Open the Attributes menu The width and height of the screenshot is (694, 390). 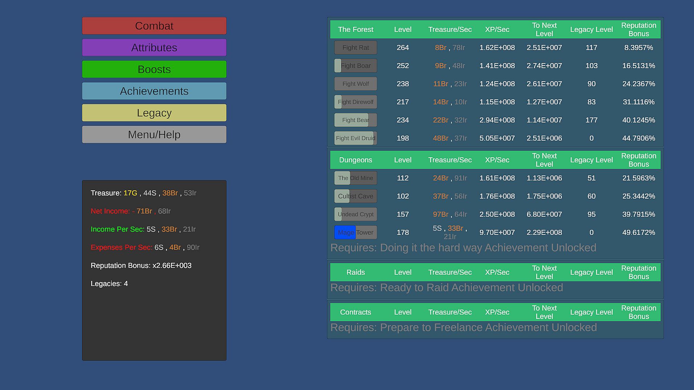tap(154, 47)
